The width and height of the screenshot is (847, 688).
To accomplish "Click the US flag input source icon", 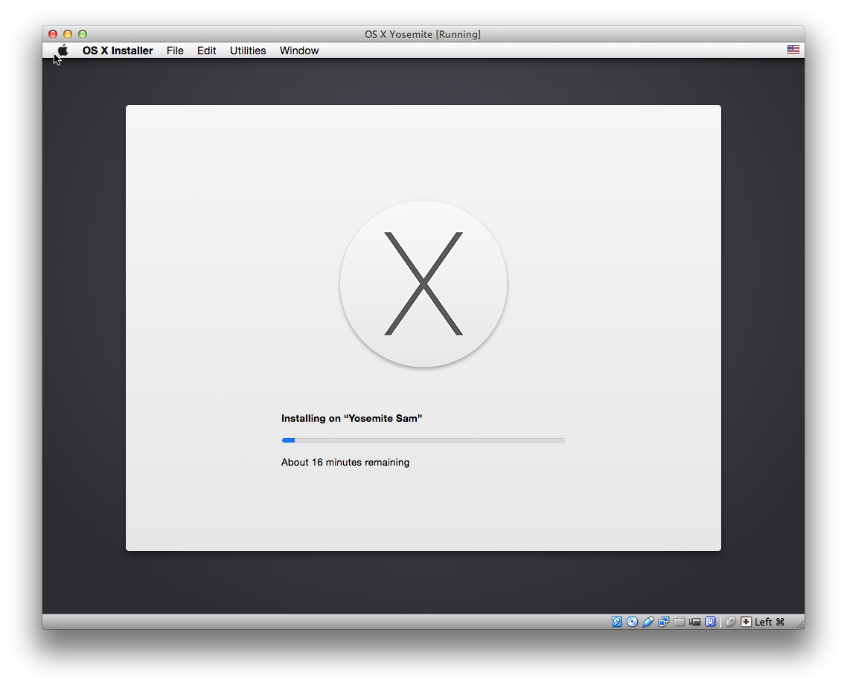I will [x=793, y=50].
